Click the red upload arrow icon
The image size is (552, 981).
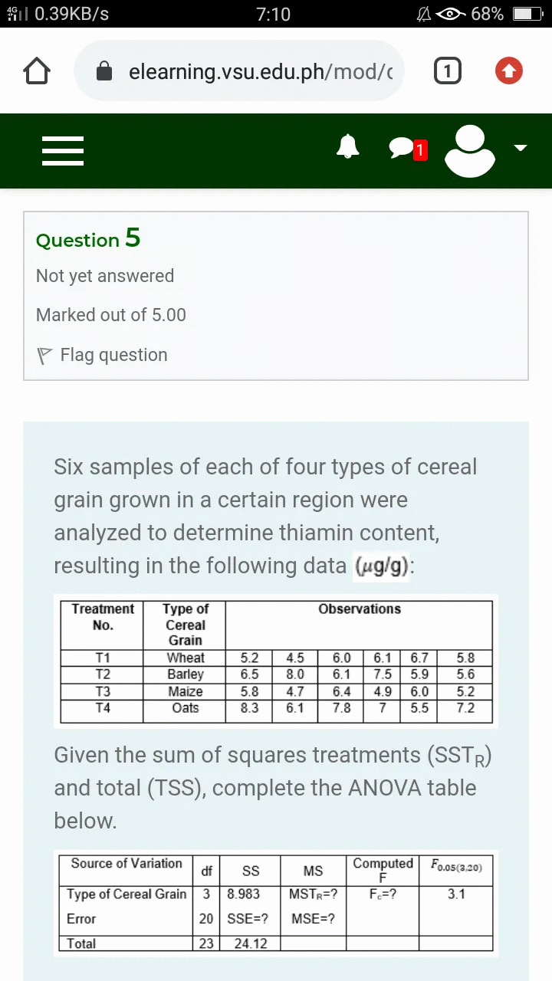pyautogui.click(x=509, y=71)
